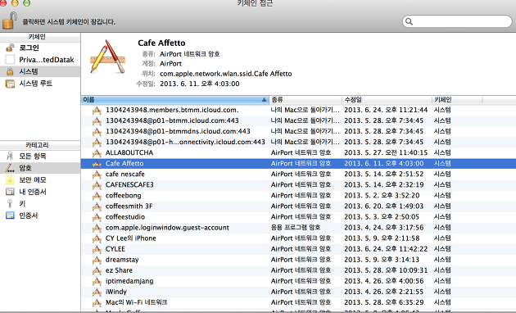The width and height of the screenshot is (516, 313).
Task: Select the 시스템 루트 keychain
Action: 40,84
